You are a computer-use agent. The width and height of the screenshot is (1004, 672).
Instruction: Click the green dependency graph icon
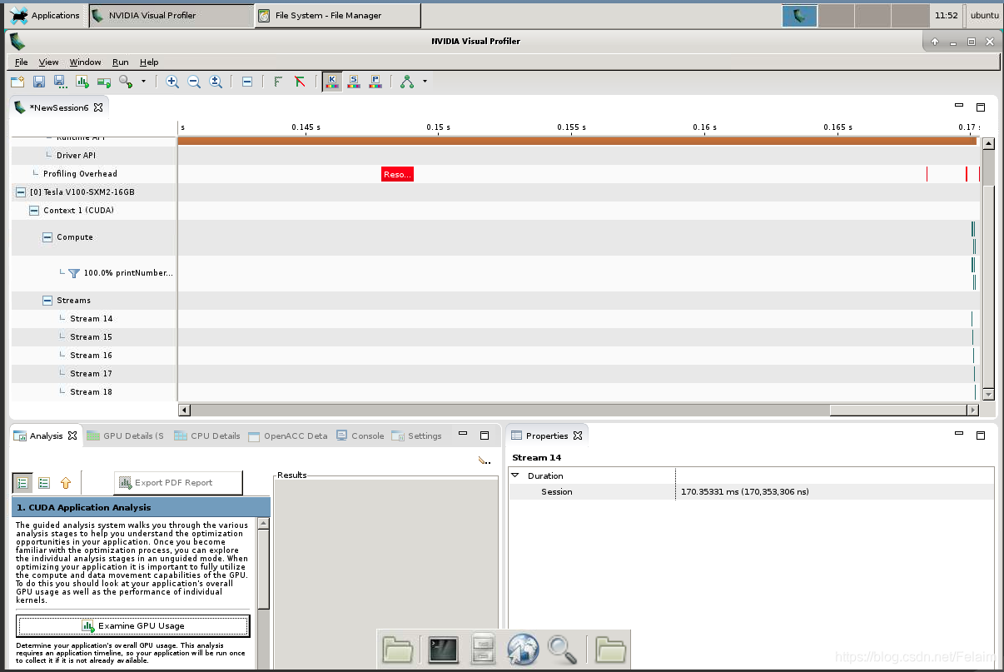click(407, 82)
